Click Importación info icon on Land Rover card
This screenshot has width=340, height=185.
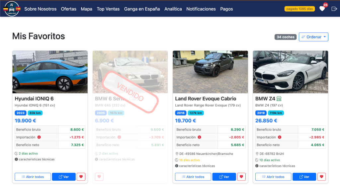pyautogui.click(x=200, y=137)
